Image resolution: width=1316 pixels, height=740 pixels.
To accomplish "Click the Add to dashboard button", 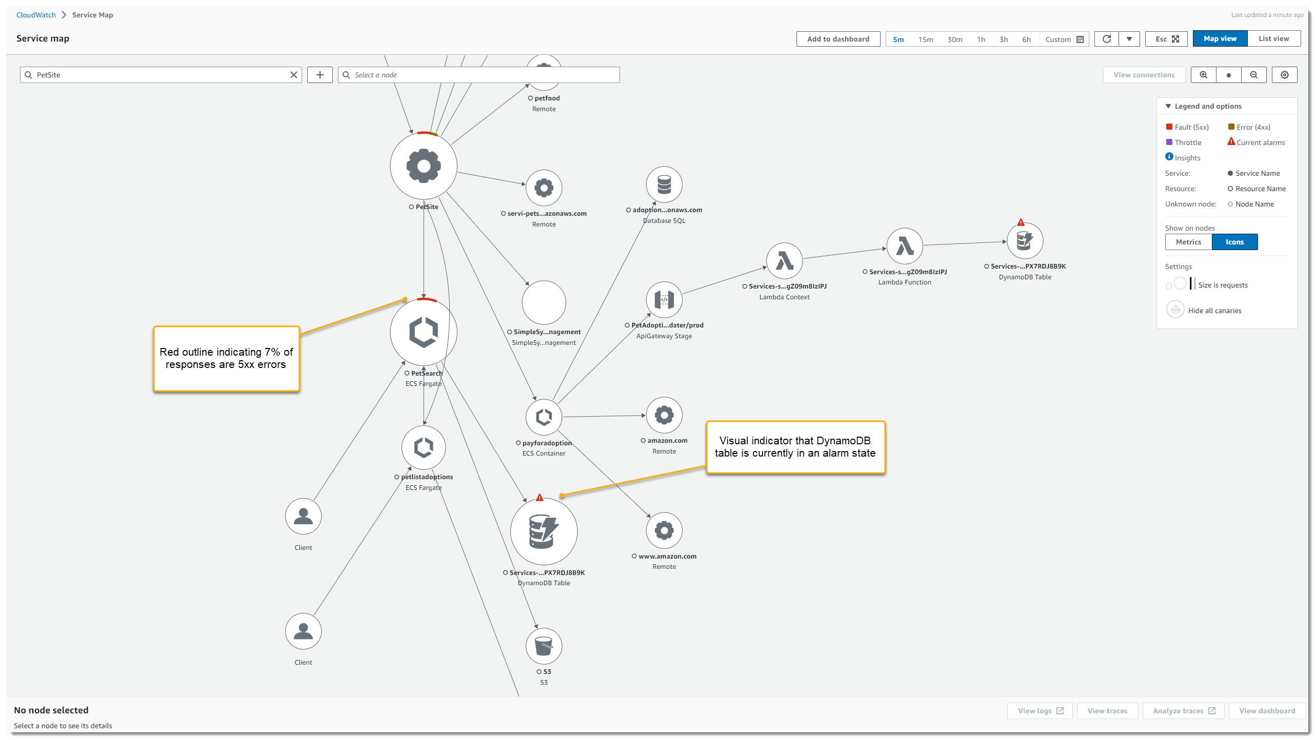I will 838,38.
